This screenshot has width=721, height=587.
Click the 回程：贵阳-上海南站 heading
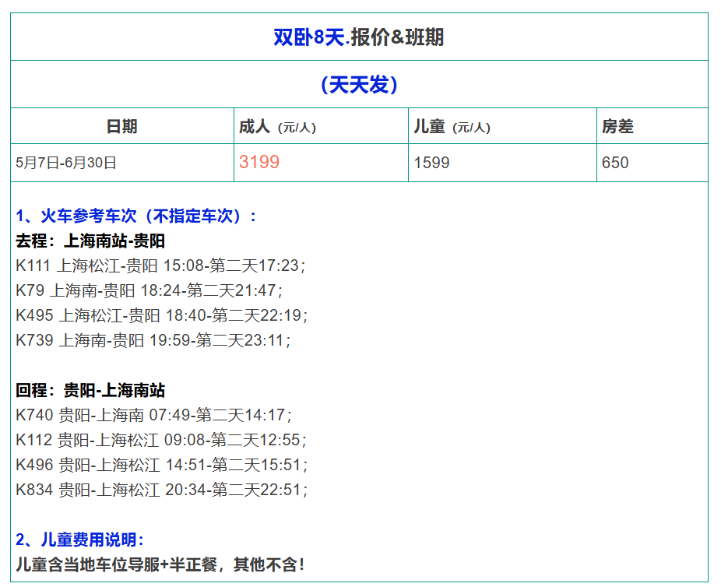pos(90,390)
